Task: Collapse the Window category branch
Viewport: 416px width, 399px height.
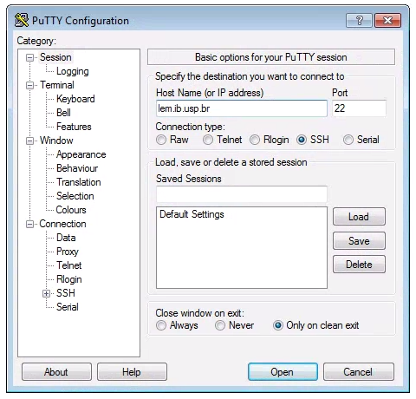Action: [29, 141]
